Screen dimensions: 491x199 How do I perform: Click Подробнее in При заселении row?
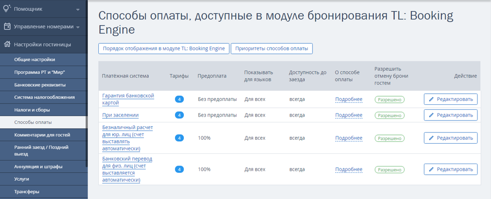[x=349, y=115]
